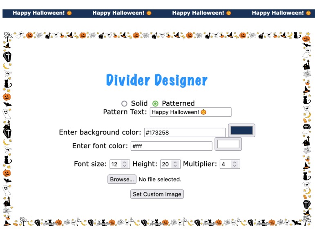The width and height of the screenshot is (315, 234).
Task: Increase Multiplier with the up arrow
Action: coord(235,162)
